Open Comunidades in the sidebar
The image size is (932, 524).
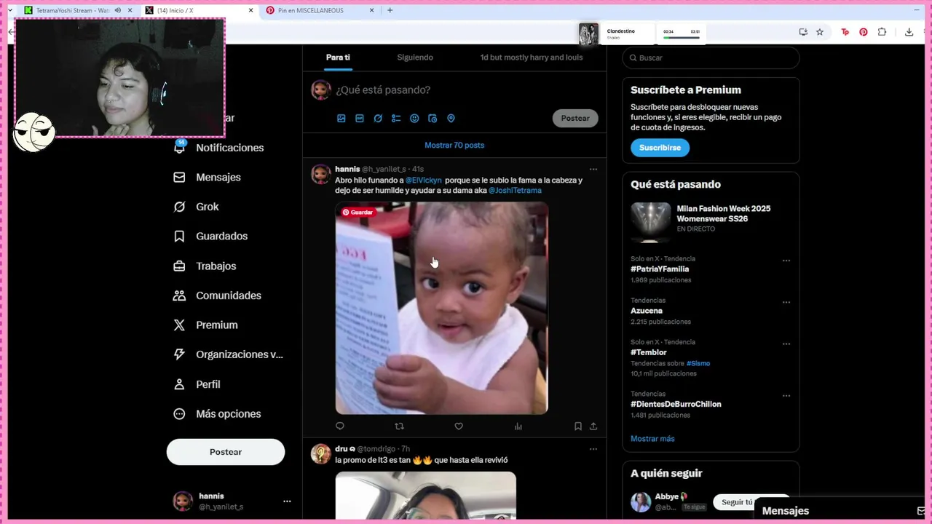(x=217, y=295)
